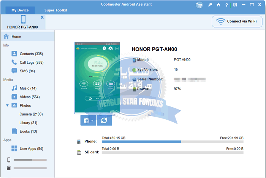Viewport: 266px width, 178px height.
Task: Close the HONOR PGT-AN00 device tab
Action: 42,17
